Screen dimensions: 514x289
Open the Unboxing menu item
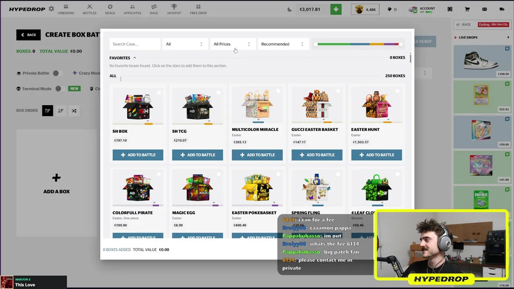click(66, 10)
